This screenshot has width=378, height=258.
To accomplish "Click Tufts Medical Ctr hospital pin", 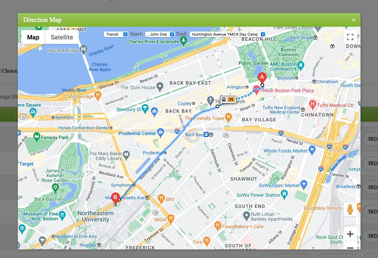I will [313, 105].
